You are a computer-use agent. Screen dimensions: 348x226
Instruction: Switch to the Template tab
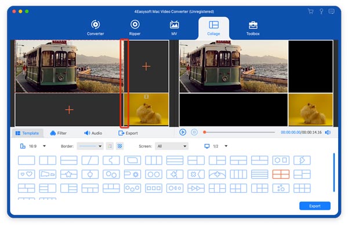[x=27, y=133]
